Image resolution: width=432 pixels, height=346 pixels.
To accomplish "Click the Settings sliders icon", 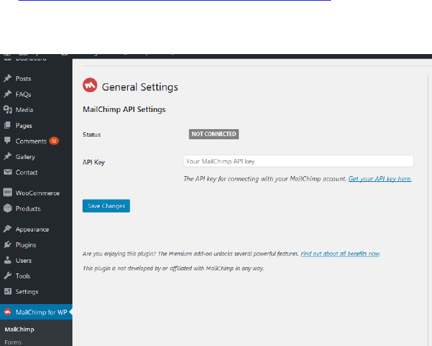I will point(8,291).
